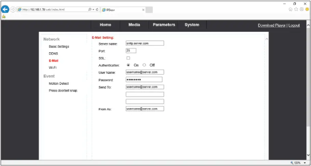The width and height of the screenshot is (311, 166).
Task: Click the Event section heading
Action: [x=49, y=76]
